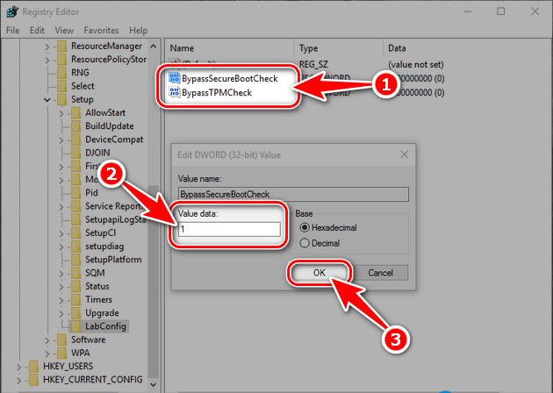This screenshot has width=553, height=393.
Task: Click the Value name field
Action: click(293, 194)
